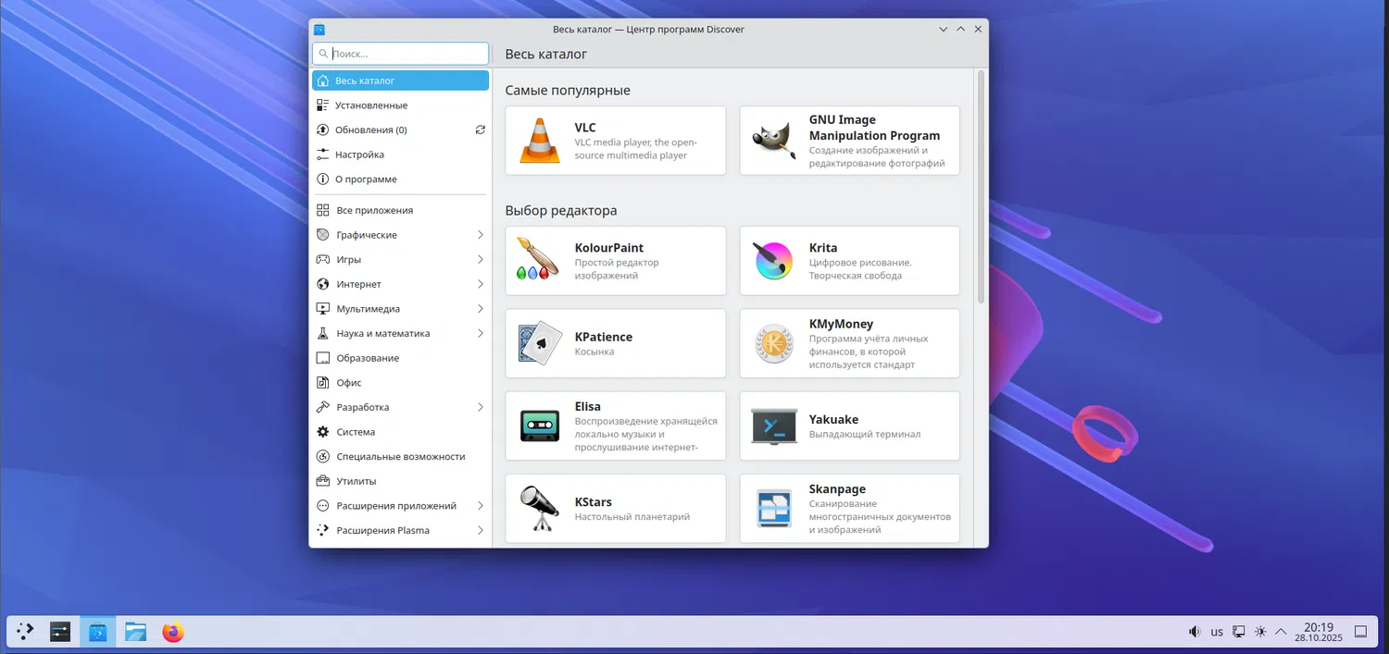
Task: Expand the Расширения Plasma chevron
Action: click(481, 531)
